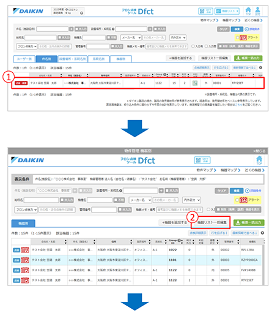The width and height of the screenshot is (272, 313).
Task: Click the blue edit badge on the 00002 row
Action: click(17, 250)
